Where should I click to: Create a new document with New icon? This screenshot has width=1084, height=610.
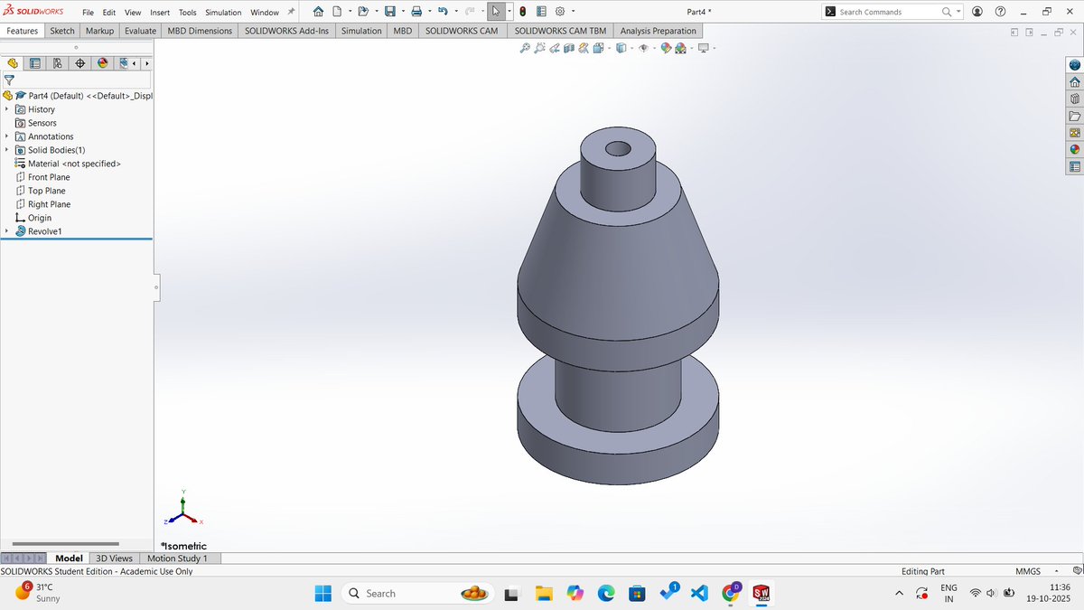coord(337,12)
